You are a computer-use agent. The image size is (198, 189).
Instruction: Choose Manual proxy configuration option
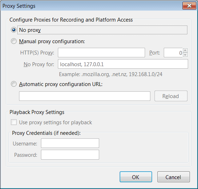14,41
